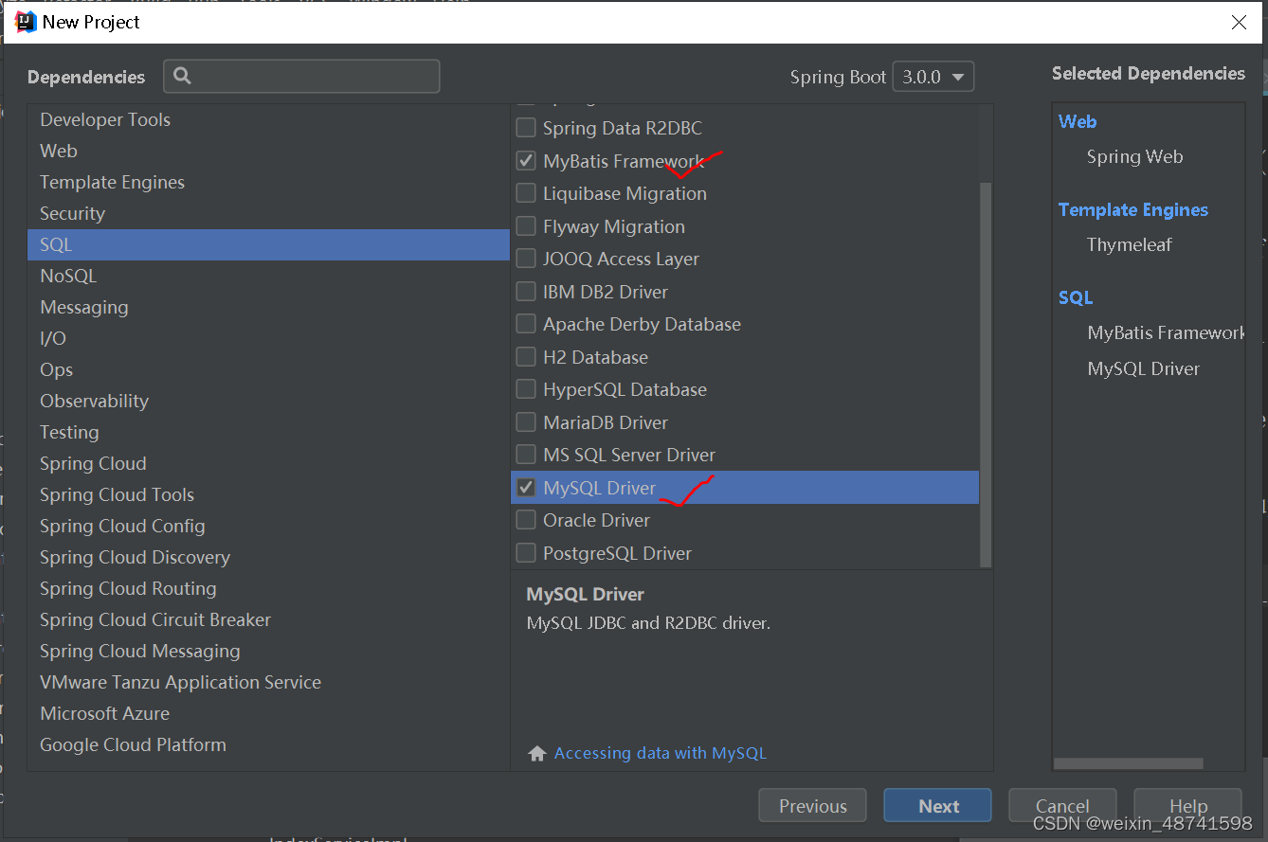Check the PostgreSQL Driver box
The image size is (1268, 842).
pyautogui.click(x=526, y=553)
